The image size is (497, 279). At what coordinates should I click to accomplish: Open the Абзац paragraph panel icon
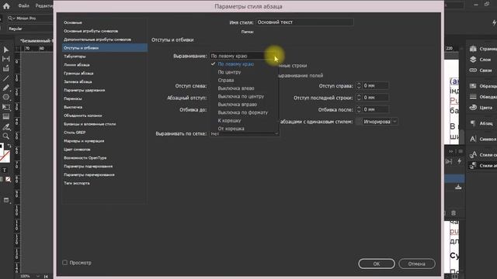pyautogui.click(x=473, y=123)
